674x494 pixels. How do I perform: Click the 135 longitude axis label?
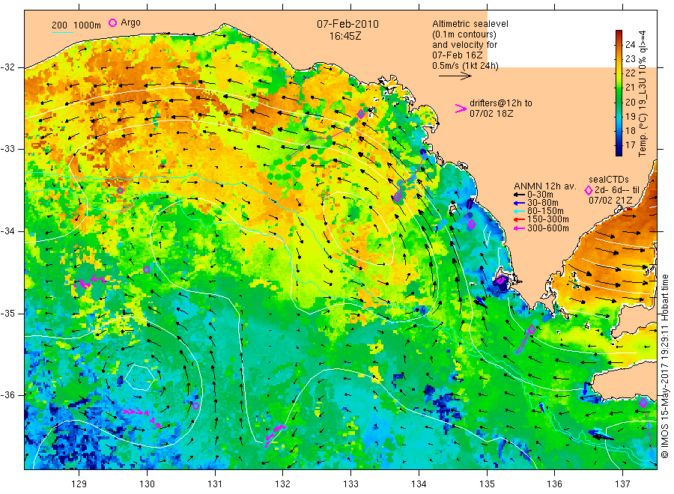tap(487, 484)
